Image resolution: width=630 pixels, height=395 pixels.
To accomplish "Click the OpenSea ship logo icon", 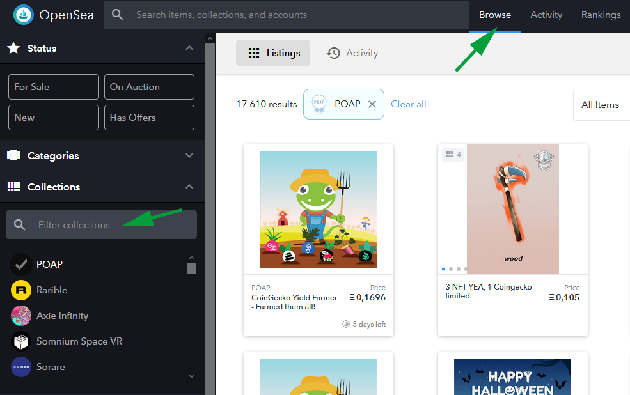I will [23, 15].
